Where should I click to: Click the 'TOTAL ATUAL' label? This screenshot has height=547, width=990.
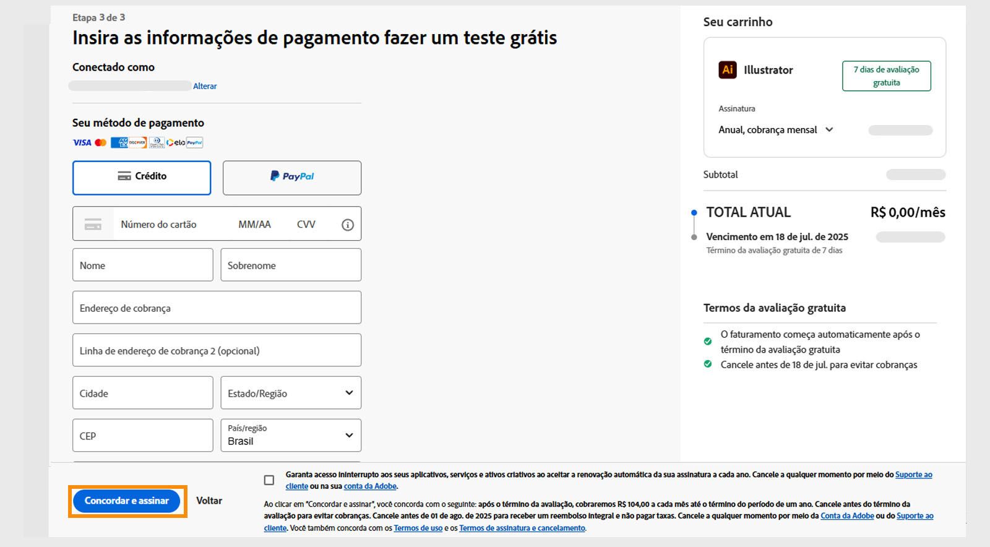click(749, 212)
